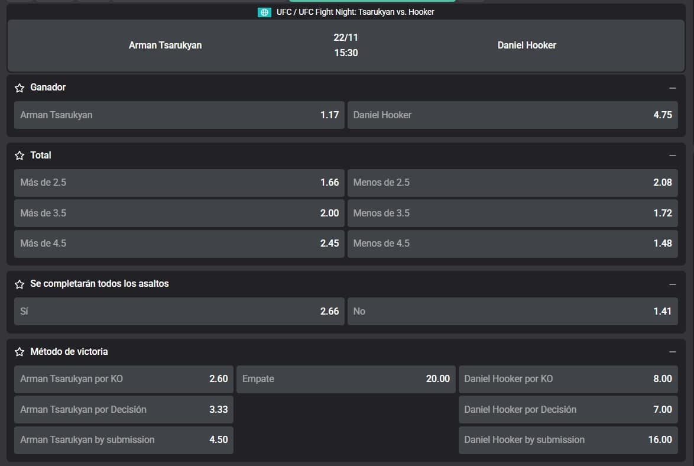The image size is (694, 466).
Task: Star the Total market section
Action: pyautogui.click(x=20, y=156)
